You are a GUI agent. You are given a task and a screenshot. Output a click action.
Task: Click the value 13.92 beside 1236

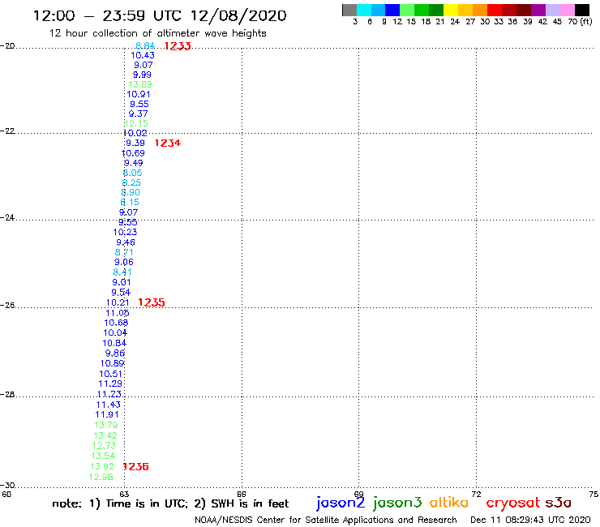tap(102, 466)
